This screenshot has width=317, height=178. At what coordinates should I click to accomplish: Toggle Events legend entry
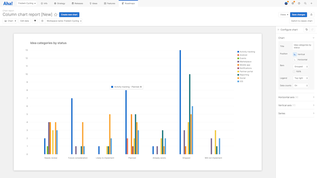242,58
